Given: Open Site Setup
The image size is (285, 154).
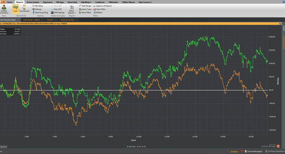Looking at the screenshot, I should tap(37, 6).
